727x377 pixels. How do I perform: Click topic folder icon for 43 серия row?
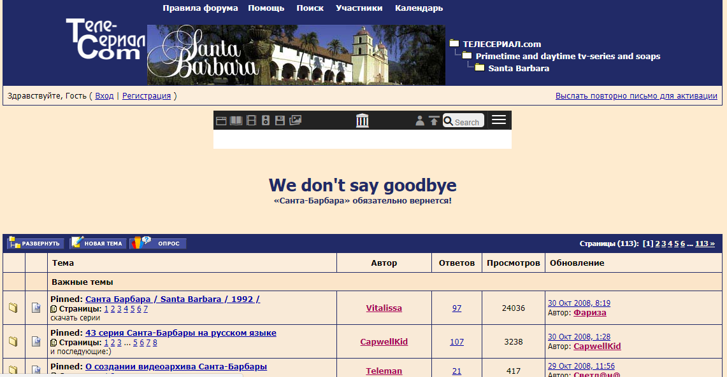(13, 341)
